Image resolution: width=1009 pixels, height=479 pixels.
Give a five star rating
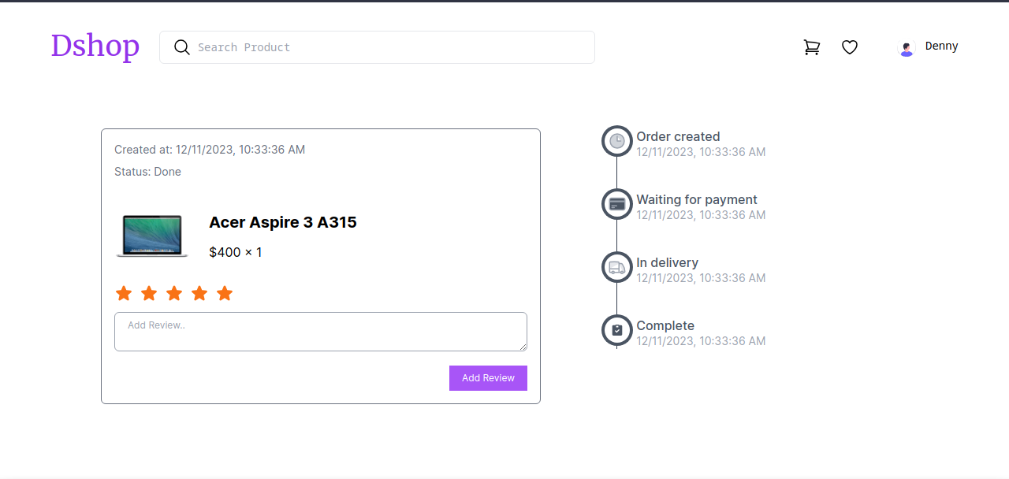click(x=225, y=293)
